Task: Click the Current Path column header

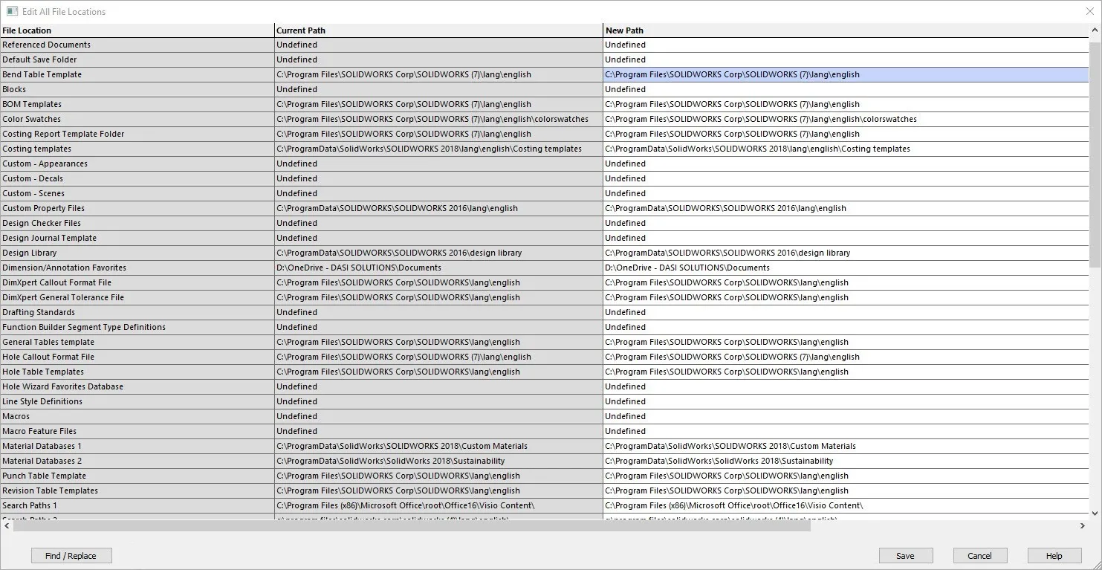Action: coord(438,30)
